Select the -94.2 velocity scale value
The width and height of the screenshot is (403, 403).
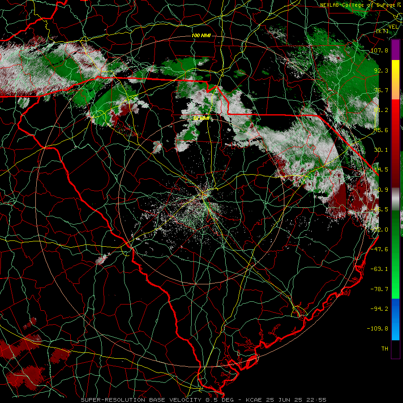point(379,309)
